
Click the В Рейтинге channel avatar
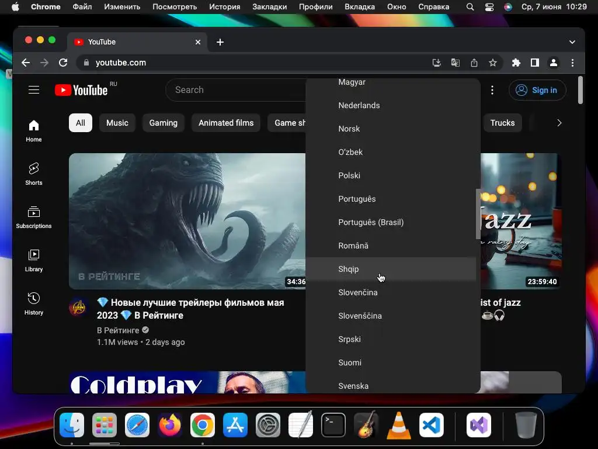point(78,308)
